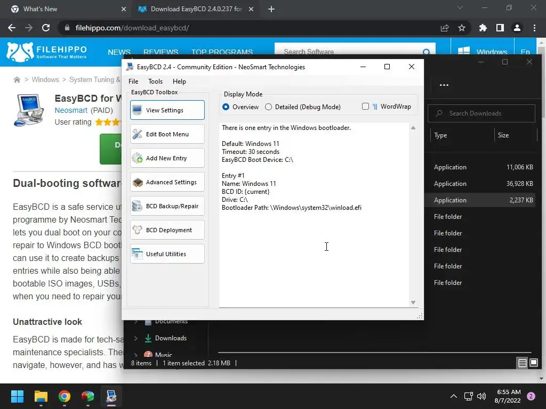Select Downloads in File Explorer navigation pane
Image resolution: width=546 pixels, height=409 pixels.
point(171,338)
